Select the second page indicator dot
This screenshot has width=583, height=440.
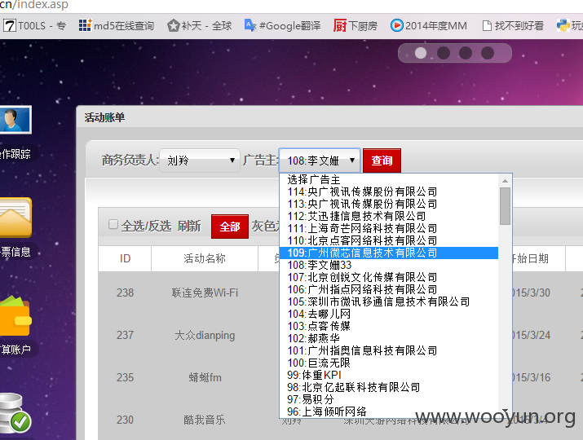(444, 53)
